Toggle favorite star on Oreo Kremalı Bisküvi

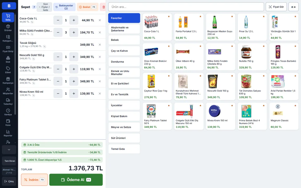[169, 46]
